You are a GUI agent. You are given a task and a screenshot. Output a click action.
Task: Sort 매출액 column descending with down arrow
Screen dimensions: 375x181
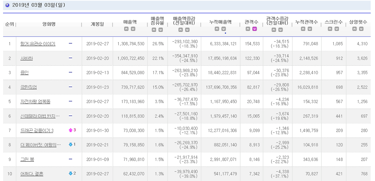(x=133, y=29)
